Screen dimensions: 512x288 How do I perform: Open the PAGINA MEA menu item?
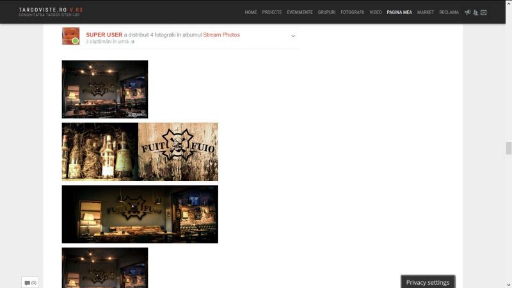click(399, 12)
